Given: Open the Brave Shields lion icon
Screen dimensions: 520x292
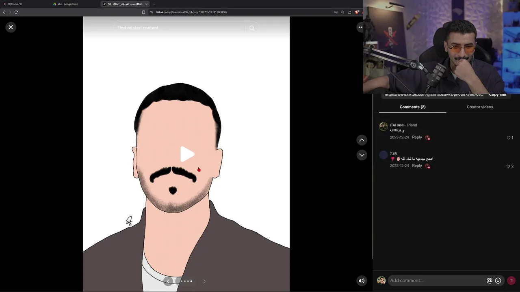Looking at the screenshot, I should [357, 12].
